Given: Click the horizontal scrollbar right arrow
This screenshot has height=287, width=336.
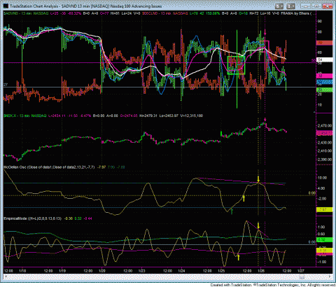Looking at the screenshot, I should [330, 277].
